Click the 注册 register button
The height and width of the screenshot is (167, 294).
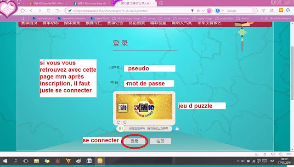click(160, 141)
